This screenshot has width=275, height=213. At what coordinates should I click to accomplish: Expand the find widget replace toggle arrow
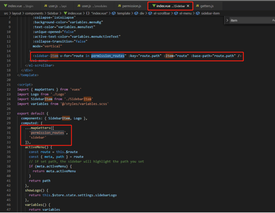pos(227,20)
